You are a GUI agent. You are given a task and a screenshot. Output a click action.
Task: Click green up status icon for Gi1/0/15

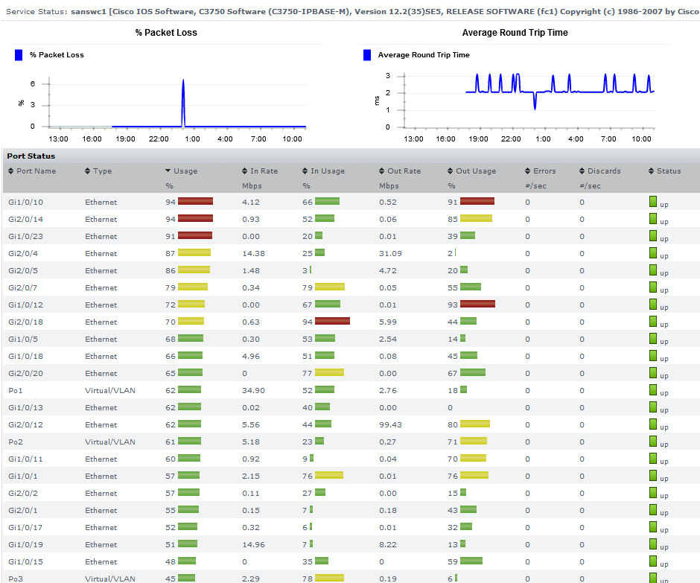[x=652, y=561]
